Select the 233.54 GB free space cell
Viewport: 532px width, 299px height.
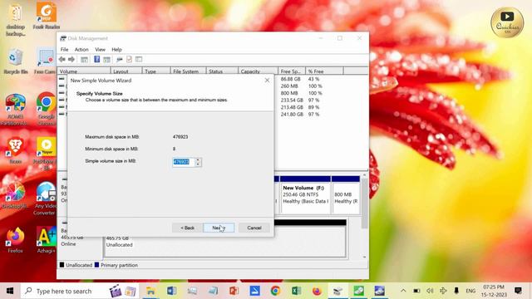point(292,100)
